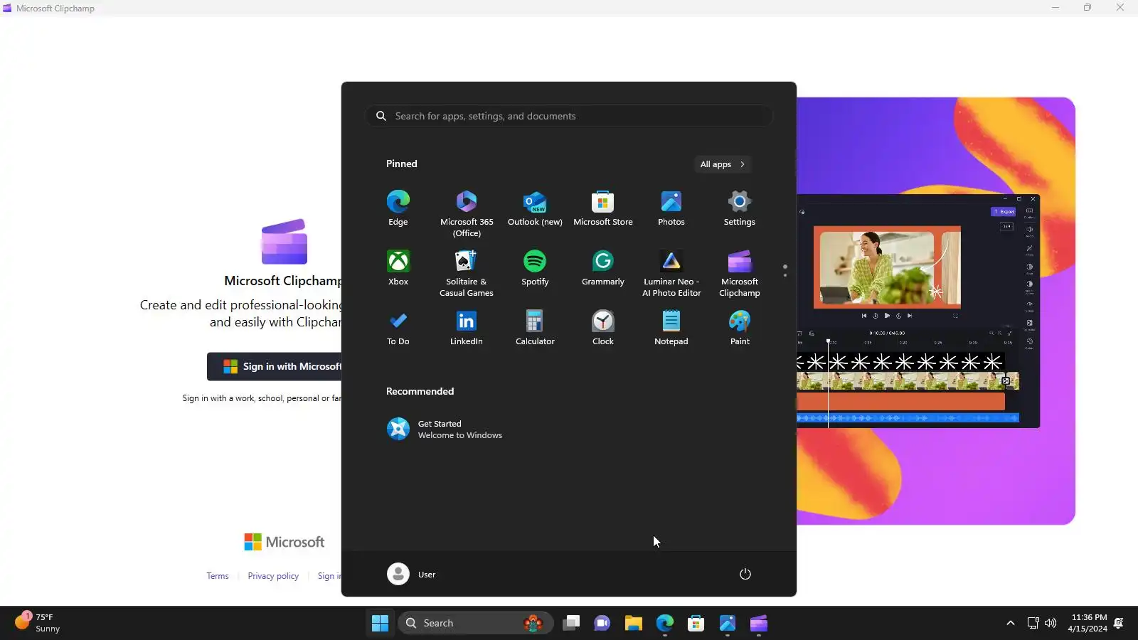The image size is (1138, 640).
Task: Open the pinned Microsoft Clipchamp app
Action: pos(740,273)
